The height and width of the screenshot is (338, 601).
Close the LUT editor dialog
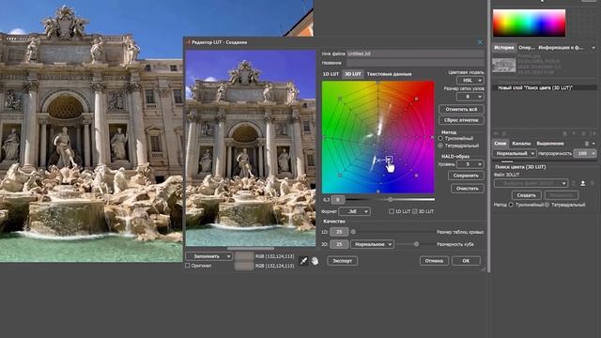(480, 42)
